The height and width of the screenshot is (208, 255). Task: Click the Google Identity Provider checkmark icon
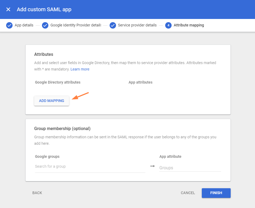tap(45, 25)
